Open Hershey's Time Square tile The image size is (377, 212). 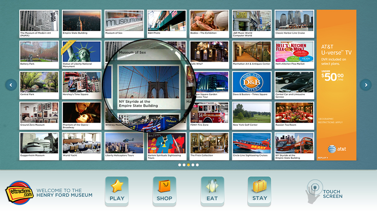[82, 85]
